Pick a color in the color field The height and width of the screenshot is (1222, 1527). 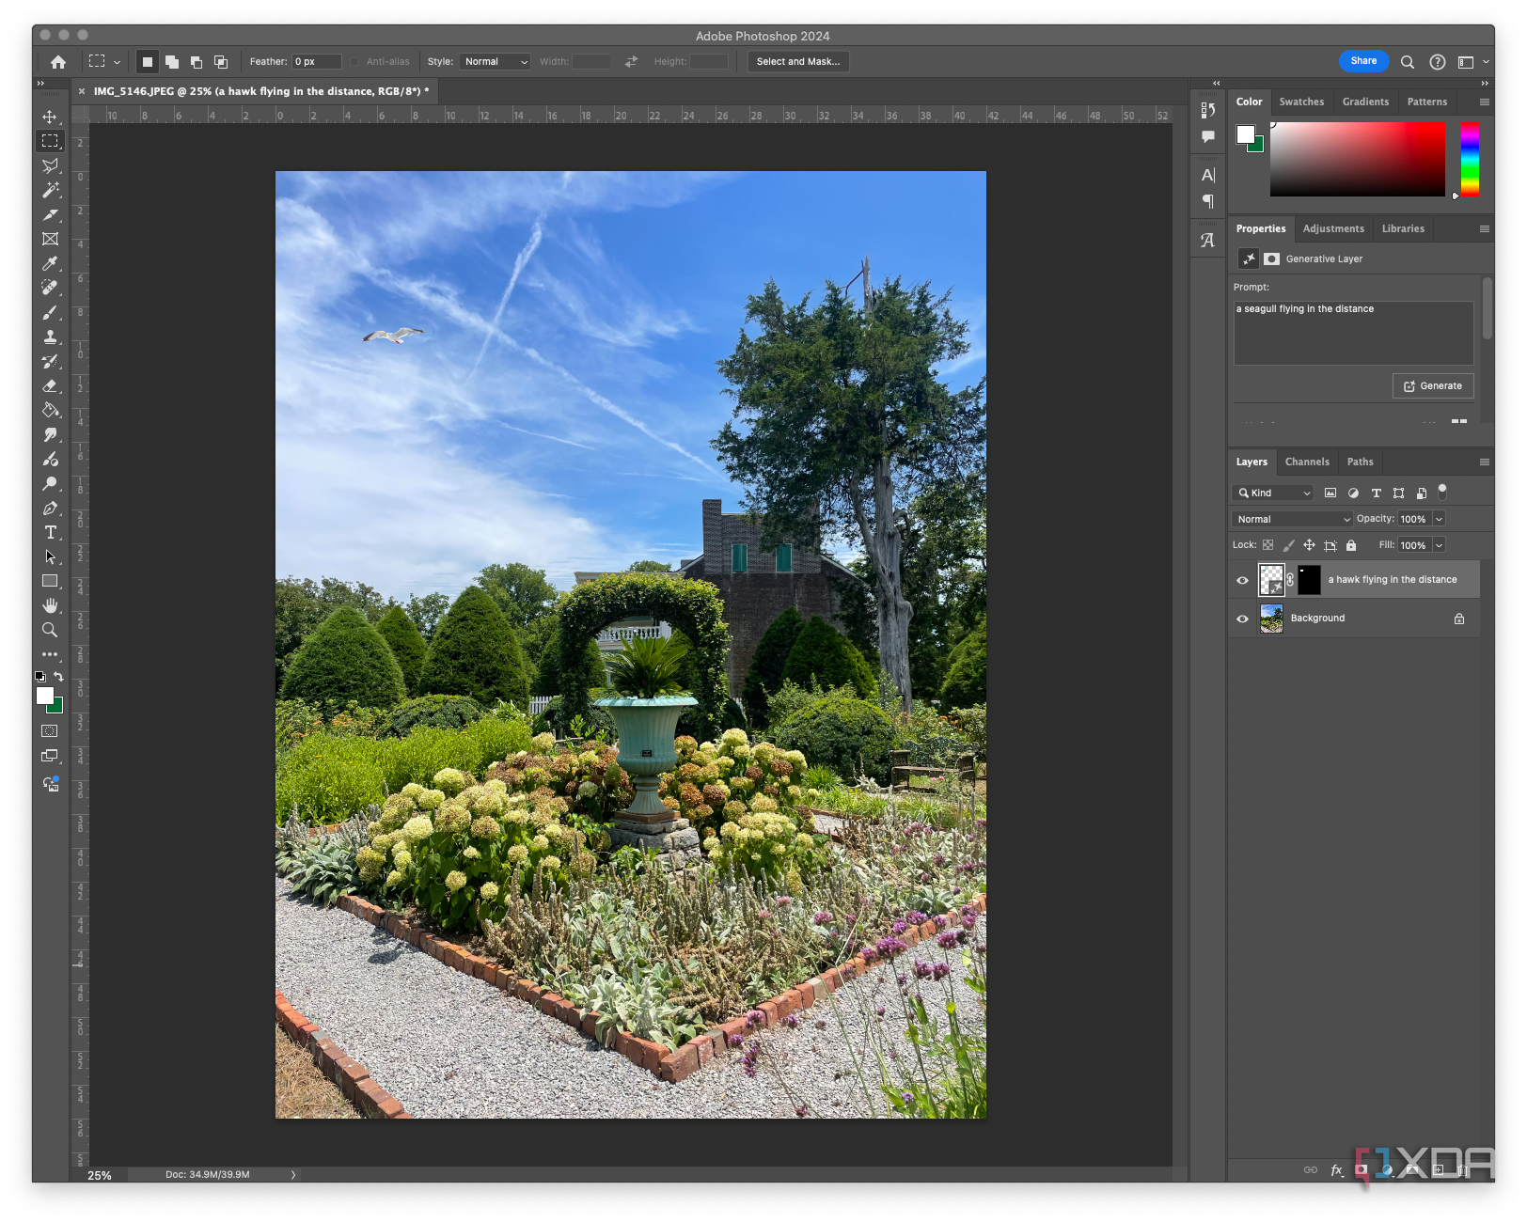(1357, 159)
